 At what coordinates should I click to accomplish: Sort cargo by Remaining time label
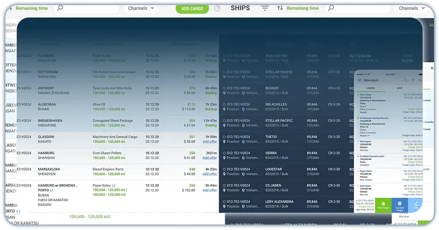32,9
